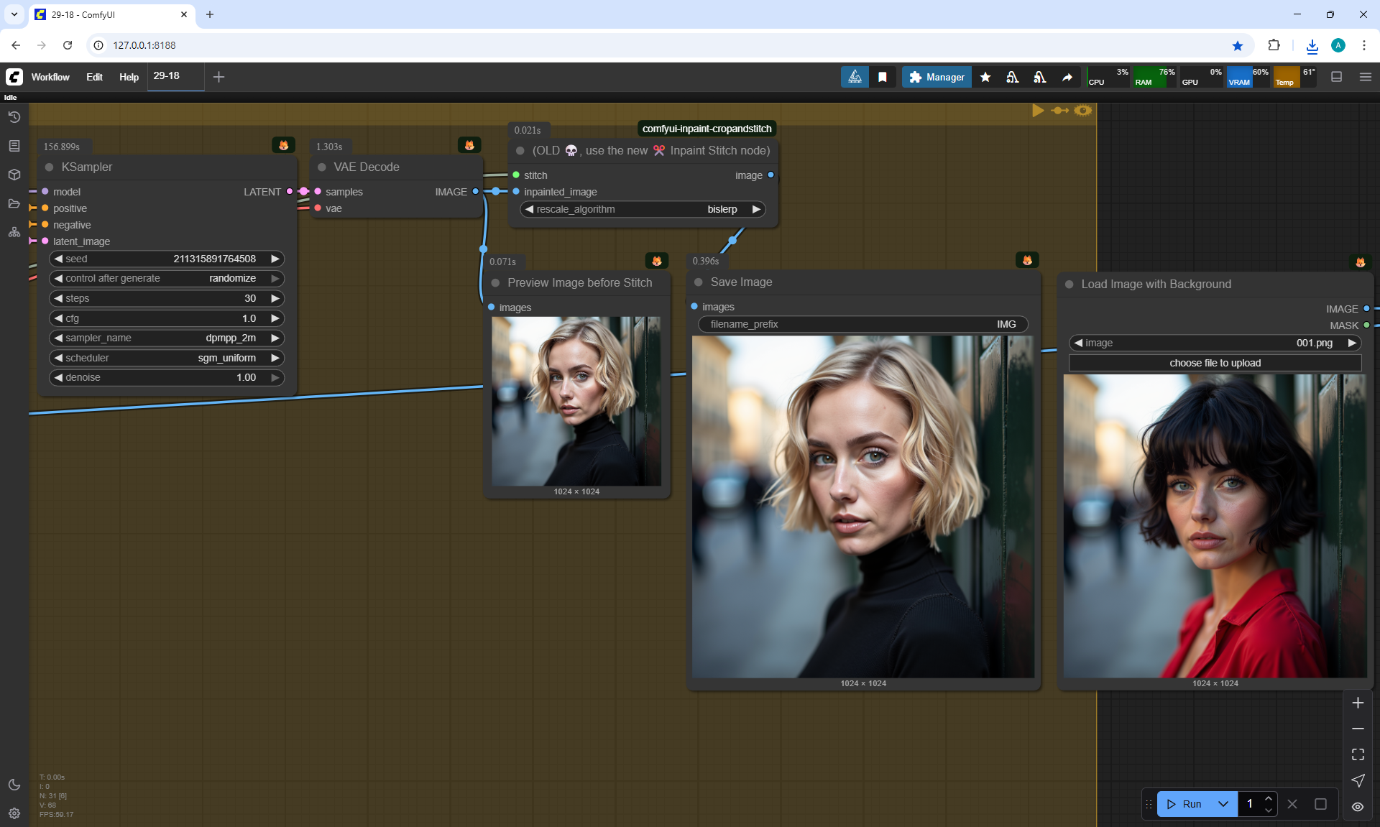Click the Manager button
The width and height of the screenshot is (1380, 827).
937,77
